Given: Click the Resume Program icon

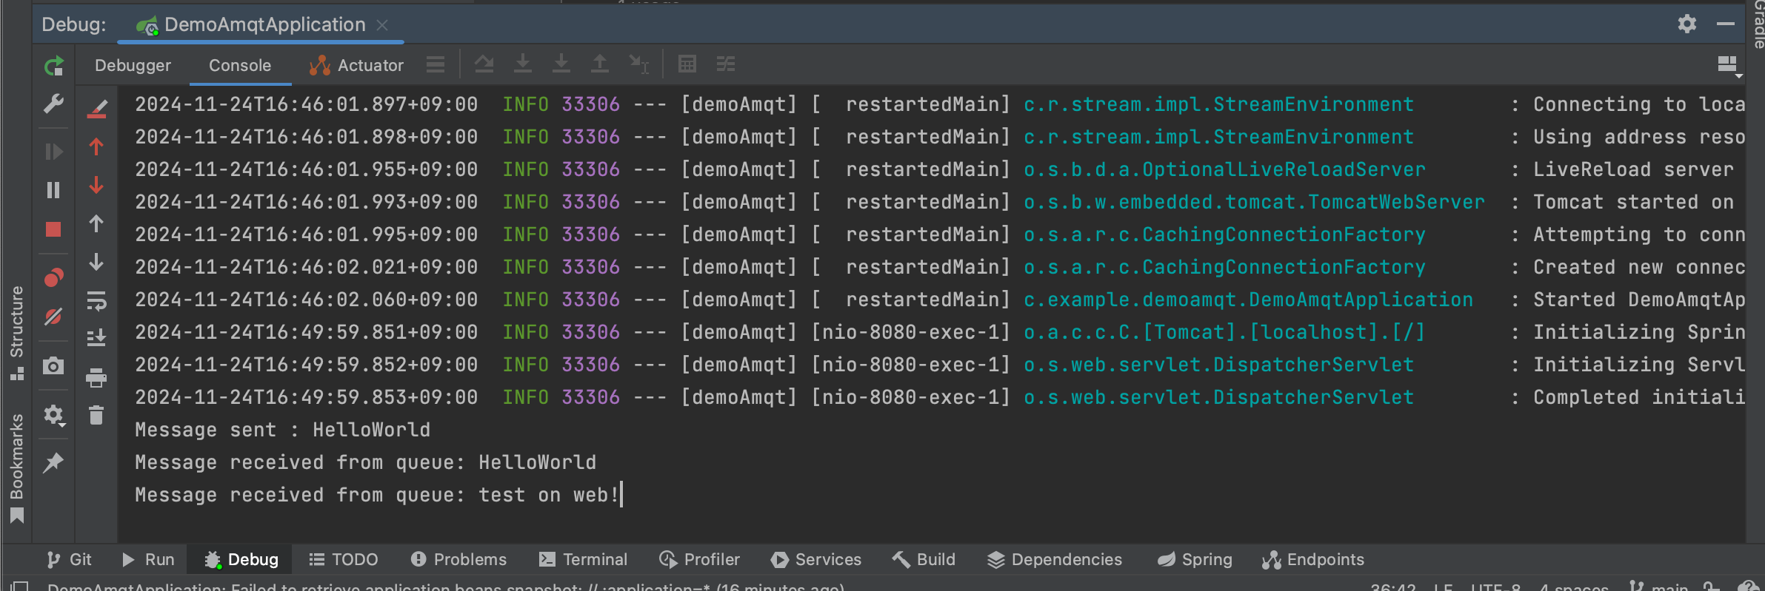Looking at the screenshot, I should (53, 152).
